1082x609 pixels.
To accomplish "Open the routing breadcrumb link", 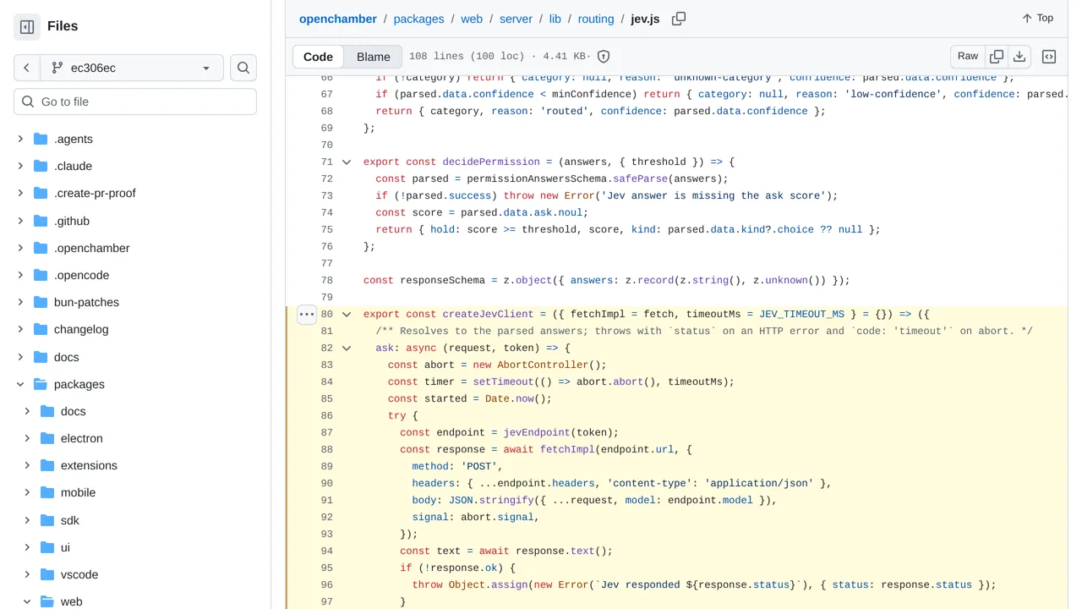I will tap(596, 19).
